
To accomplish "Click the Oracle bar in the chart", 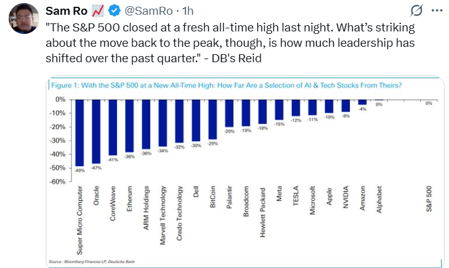I will coord(96,131).
